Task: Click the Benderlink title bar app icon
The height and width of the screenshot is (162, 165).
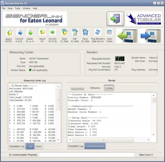Action: (x=2, y=3)
